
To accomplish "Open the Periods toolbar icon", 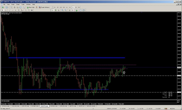I will click(x=80, y=10).
